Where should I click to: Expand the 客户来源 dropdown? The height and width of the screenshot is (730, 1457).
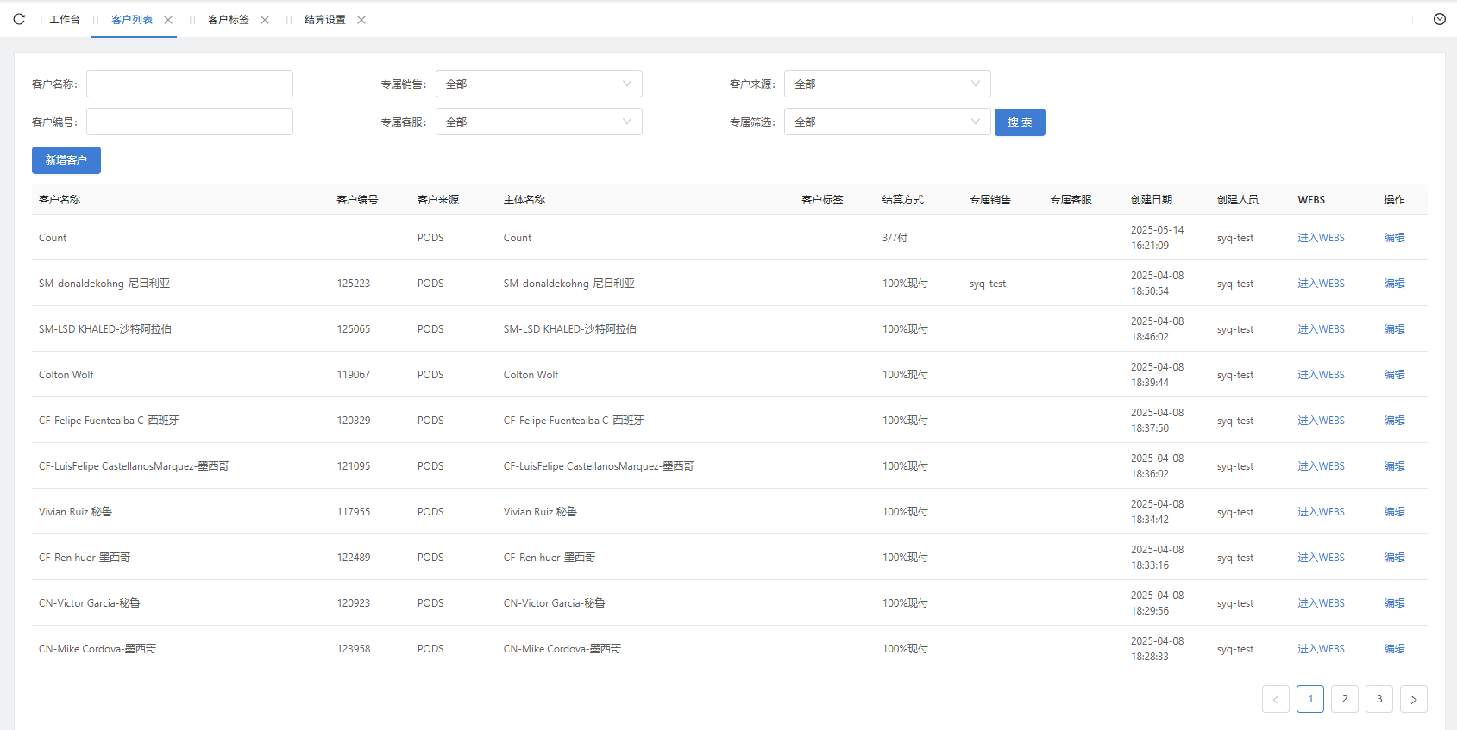pyautogui.click(x=888, y=84)
